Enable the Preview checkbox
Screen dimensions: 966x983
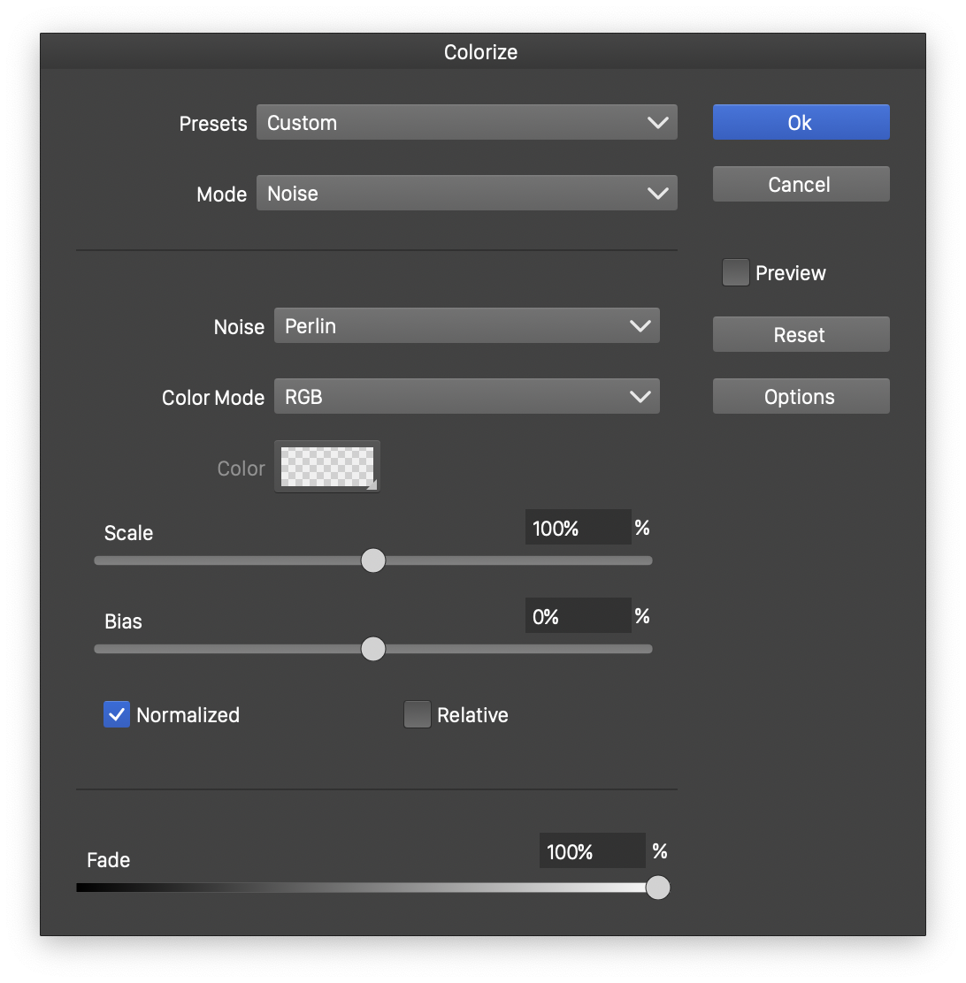(x=736, y=273)
